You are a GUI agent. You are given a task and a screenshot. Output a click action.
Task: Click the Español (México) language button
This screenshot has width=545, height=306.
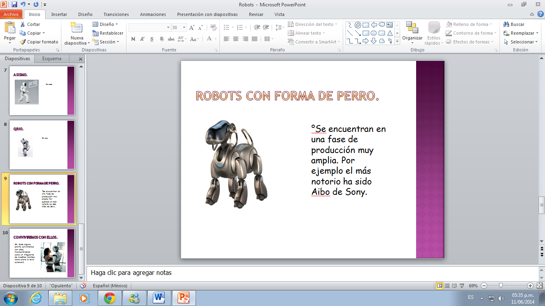[110, 286]
